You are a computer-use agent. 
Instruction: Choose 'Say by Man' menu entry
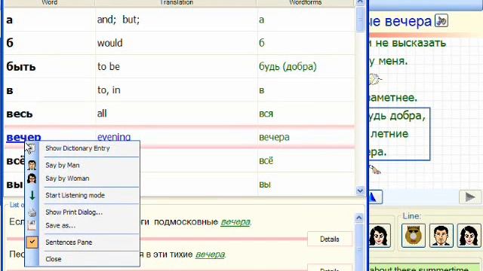click(x=63, y=166)
